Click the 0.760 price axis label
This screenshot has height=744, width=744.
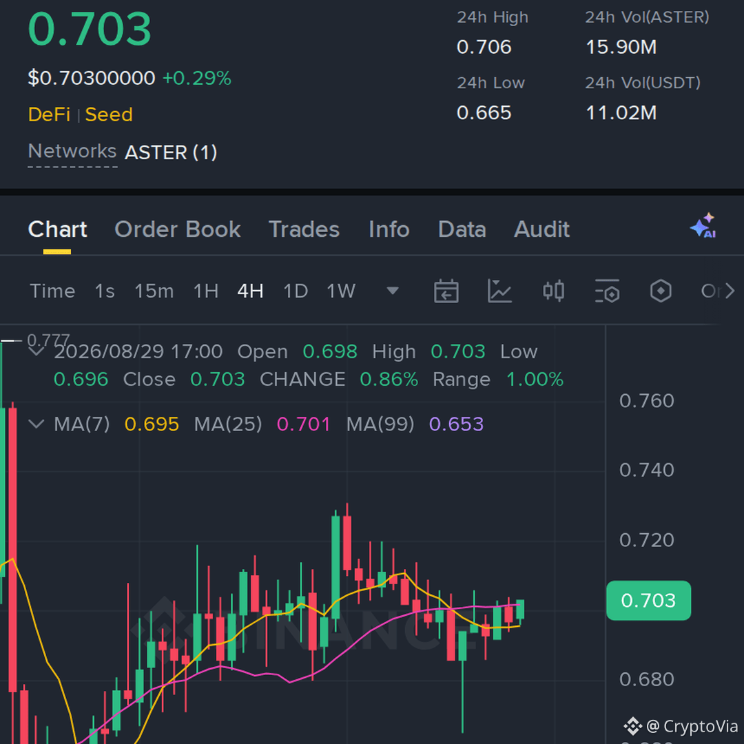647,401
